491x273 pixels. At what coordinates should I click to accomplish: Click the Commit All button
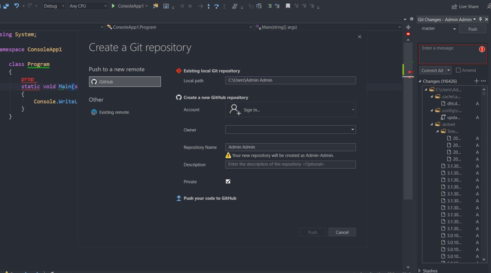(432, 70)
